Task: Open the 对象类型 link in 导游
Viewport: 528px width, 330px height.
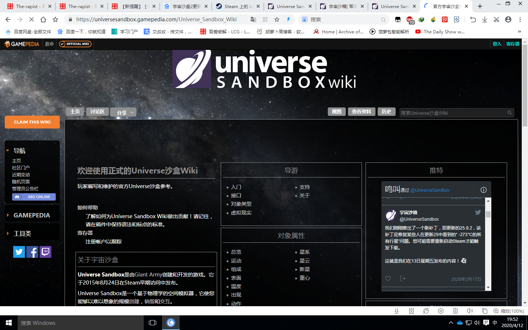Action: [x=241, y=204]
